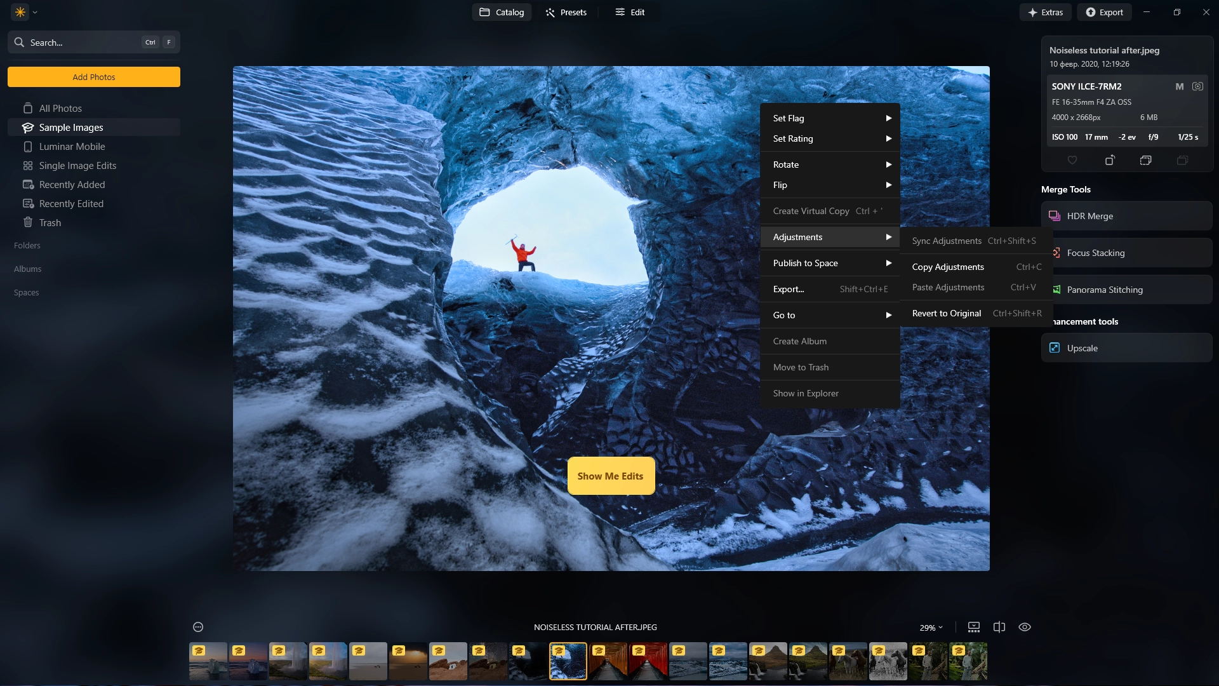Click the Luminar sun logo icon

pyautogui.click(x=20, y=12)
